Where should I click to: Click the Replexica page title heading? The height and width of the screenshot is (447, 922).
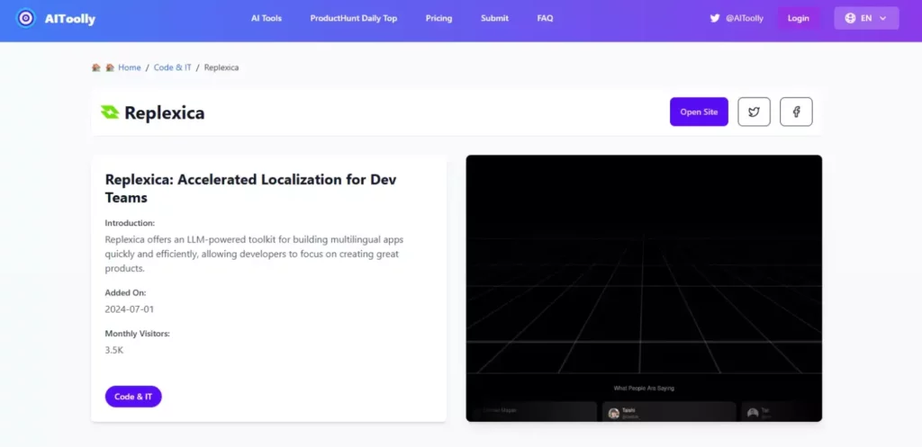(165, 112)
